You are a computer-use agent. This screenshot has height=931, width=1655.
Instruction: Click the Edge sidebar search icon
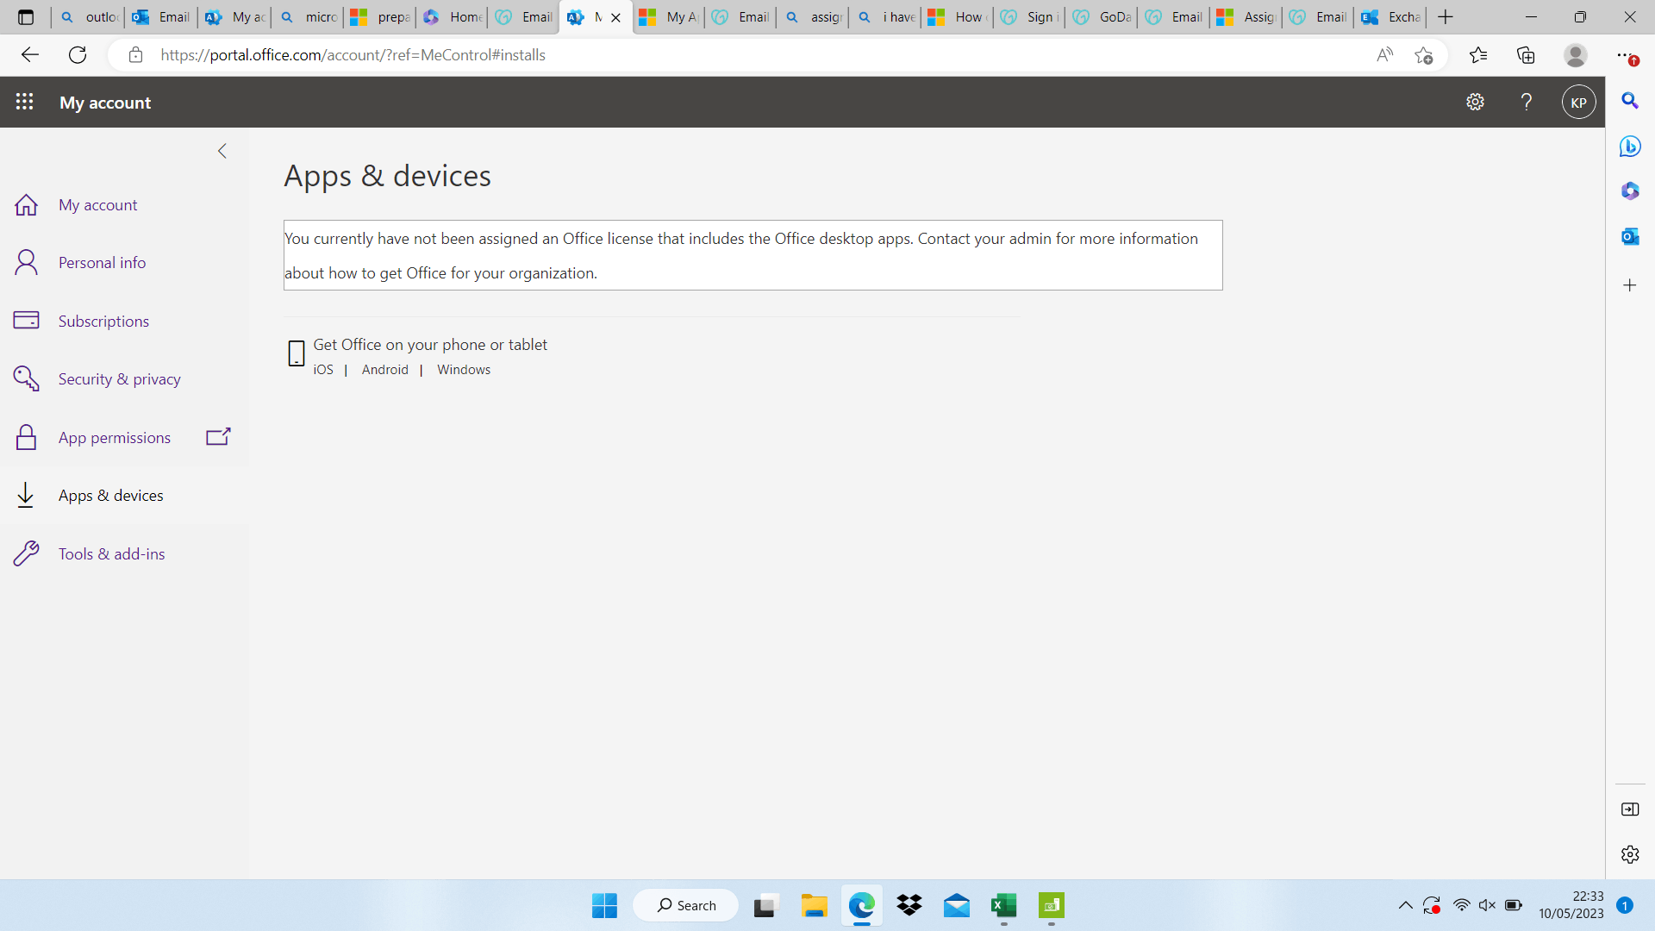(1629, 101)
